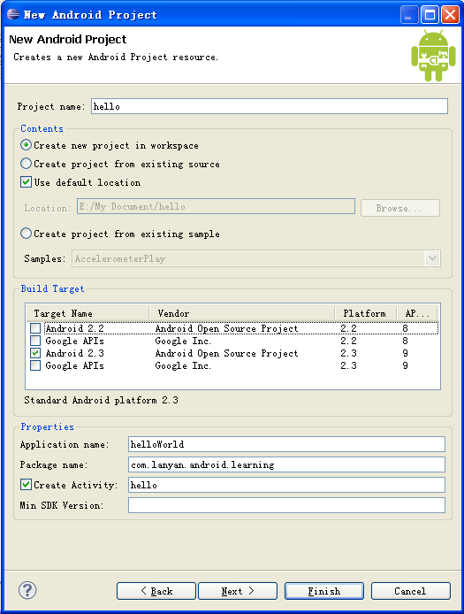464x614 pixels.
Task: Click the green Android robot logo
Action: (433, 55)
